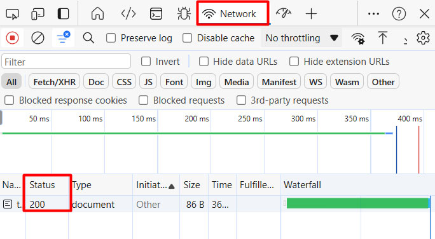Select the document request row icon
The width and height of the screenshot is (435, 239).
(x=8, y=204)
